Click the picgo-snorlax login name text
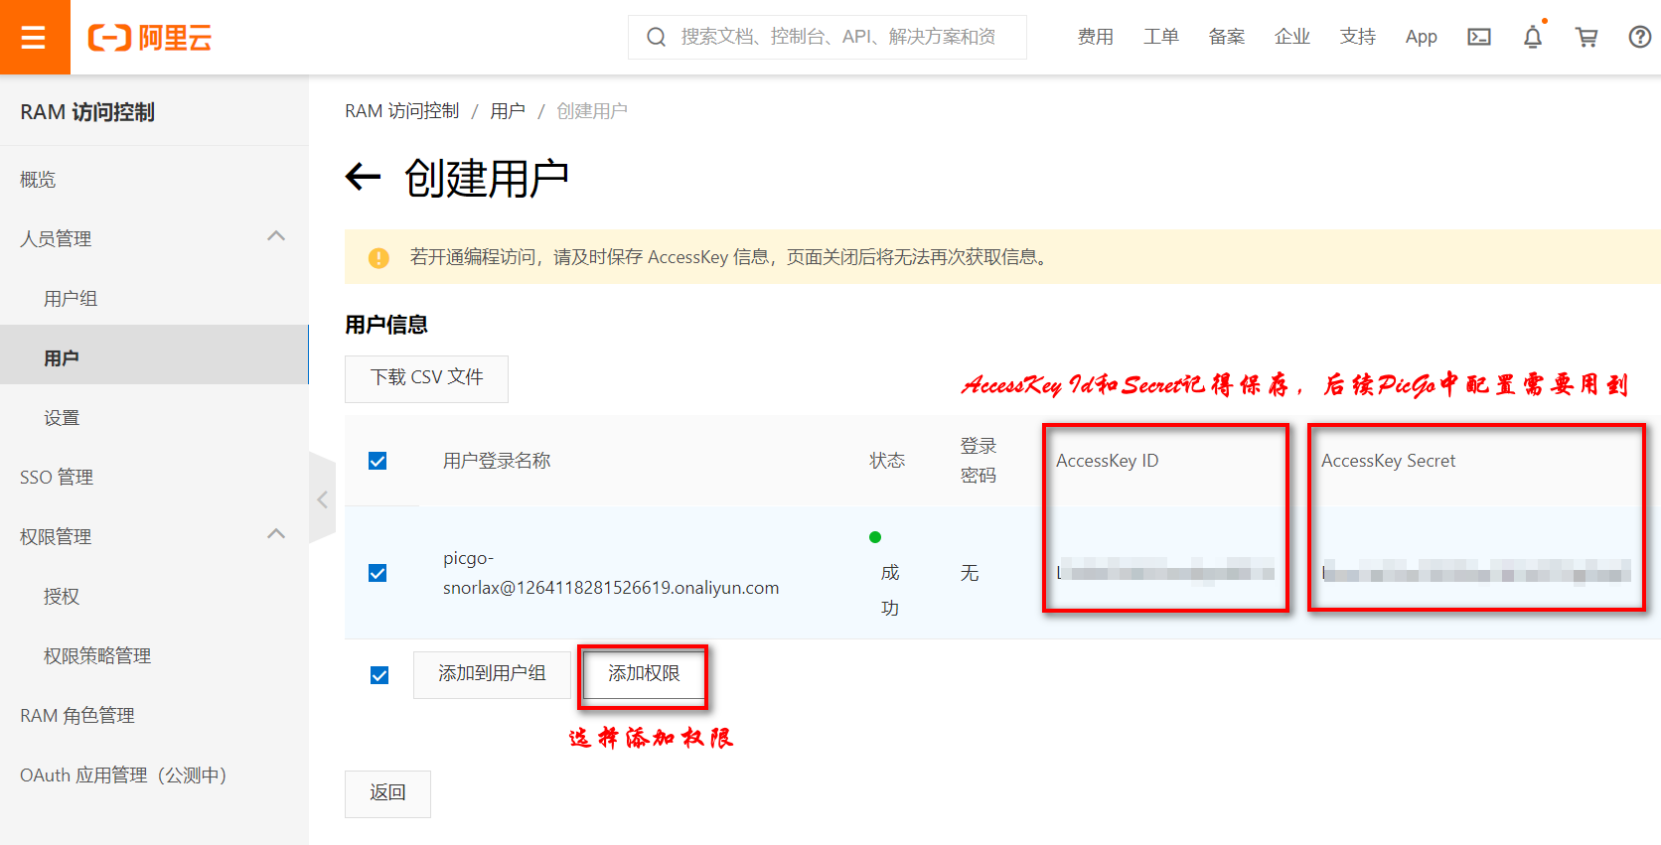This screenshot has height=845, width=1661. (611, 573)
